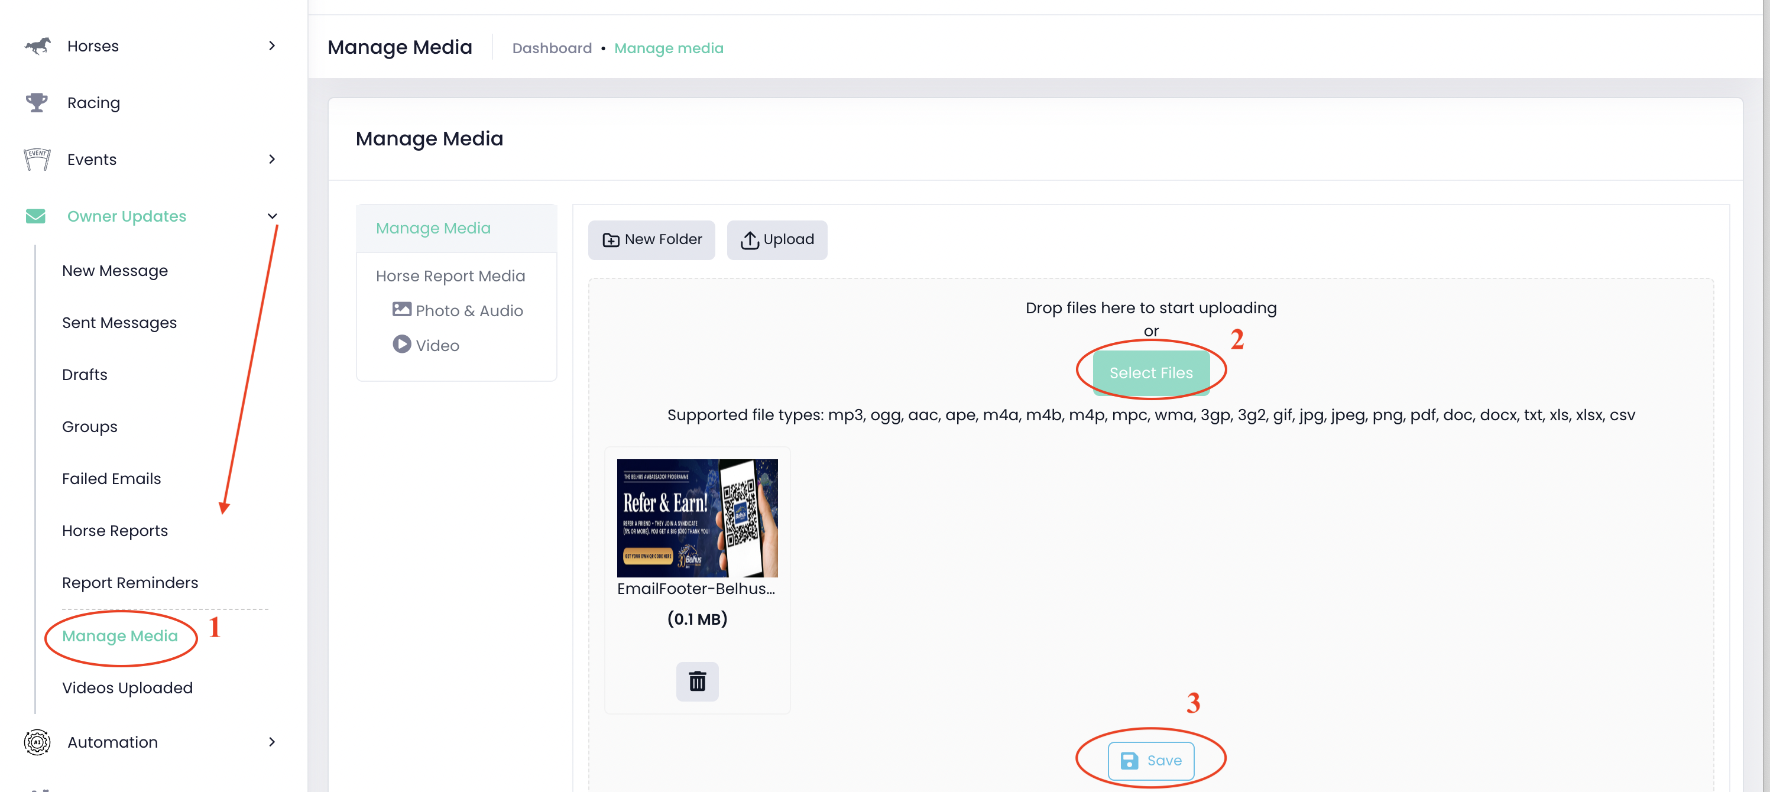Collapse the Owner Updates section
Viewport: 1770px width, 792px height.
coord(272,216)
